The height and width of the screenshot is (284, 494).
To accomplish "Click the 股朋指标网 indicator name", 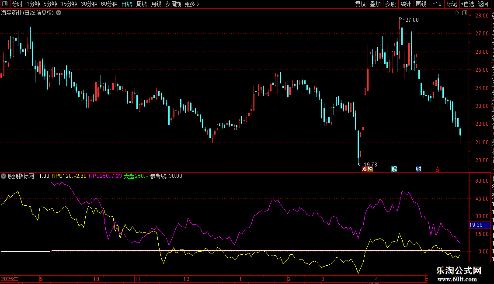I will [x=21, y=176].
